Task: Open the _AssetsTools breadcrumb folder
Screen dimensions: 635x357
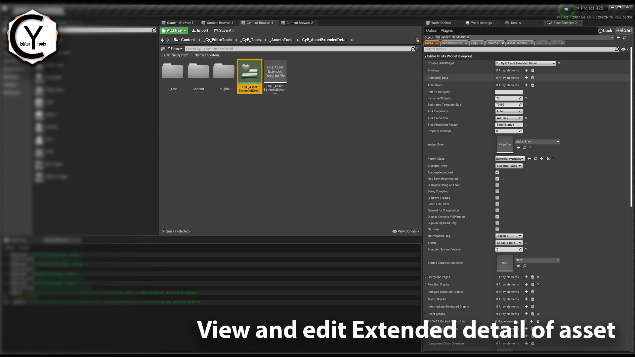Action: click(281, 40)
